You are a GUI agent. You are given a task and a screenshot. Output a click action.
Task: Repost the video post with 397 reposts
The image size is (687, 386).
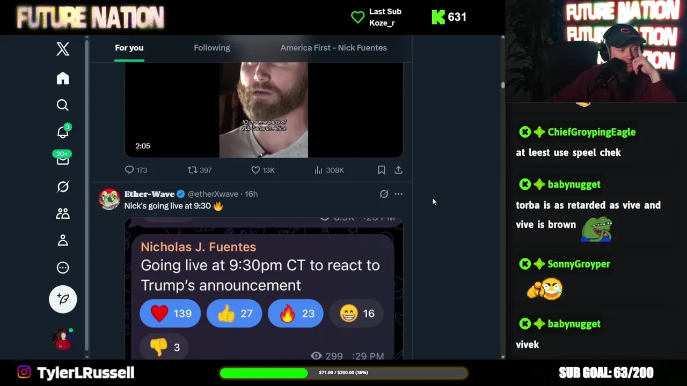(x=200, y=170)
